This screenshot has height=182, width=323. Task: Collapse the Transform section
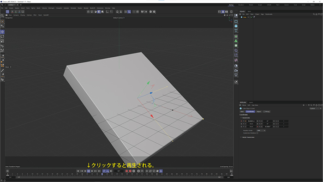241,118
